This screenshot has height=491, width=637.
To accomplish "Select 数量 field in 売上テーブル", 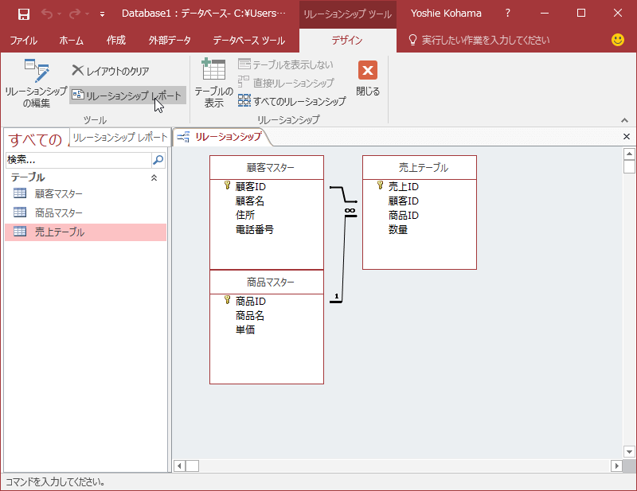I will point(397,229).
